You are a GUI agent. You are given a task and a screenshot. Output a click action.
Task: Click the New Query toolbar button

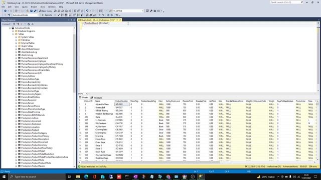(x=46, y=11)
